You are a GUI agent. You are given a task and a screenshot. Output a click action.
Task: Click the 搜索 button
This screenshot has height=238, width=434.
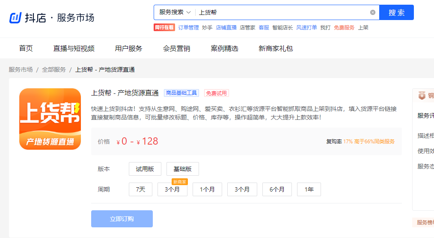coord(396,12)
